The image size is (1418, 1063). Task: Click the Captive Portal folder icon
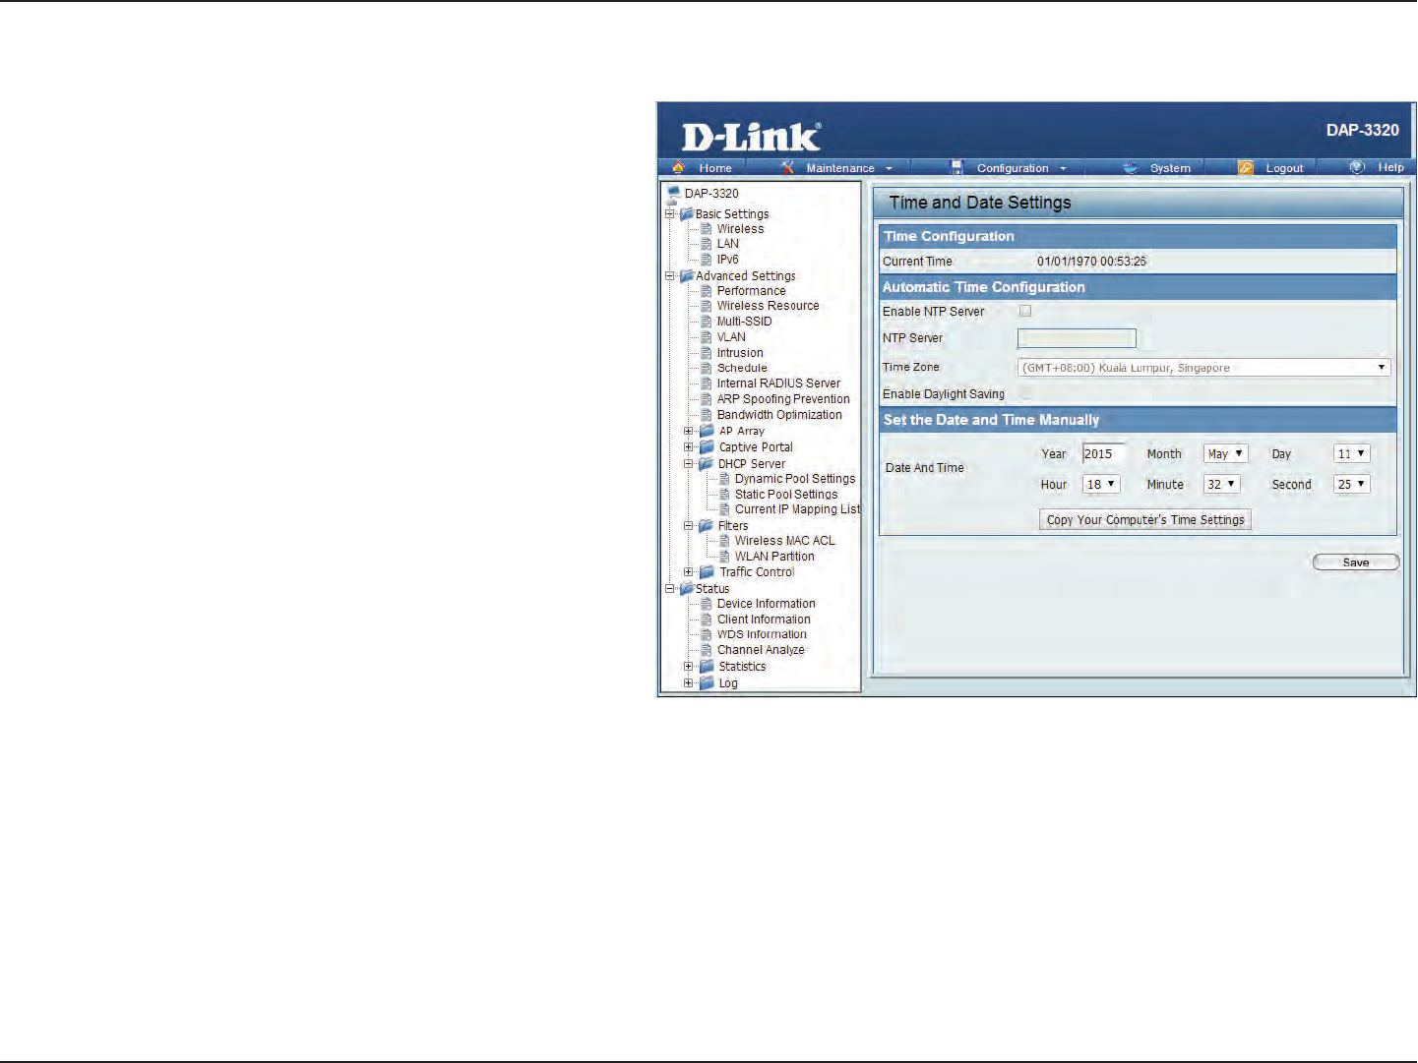[x=707, y=446]
